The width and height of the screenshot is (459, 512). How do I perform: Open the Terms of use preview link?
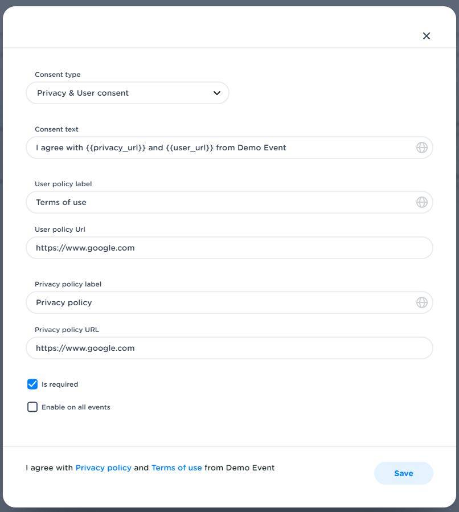coord(177,468)
